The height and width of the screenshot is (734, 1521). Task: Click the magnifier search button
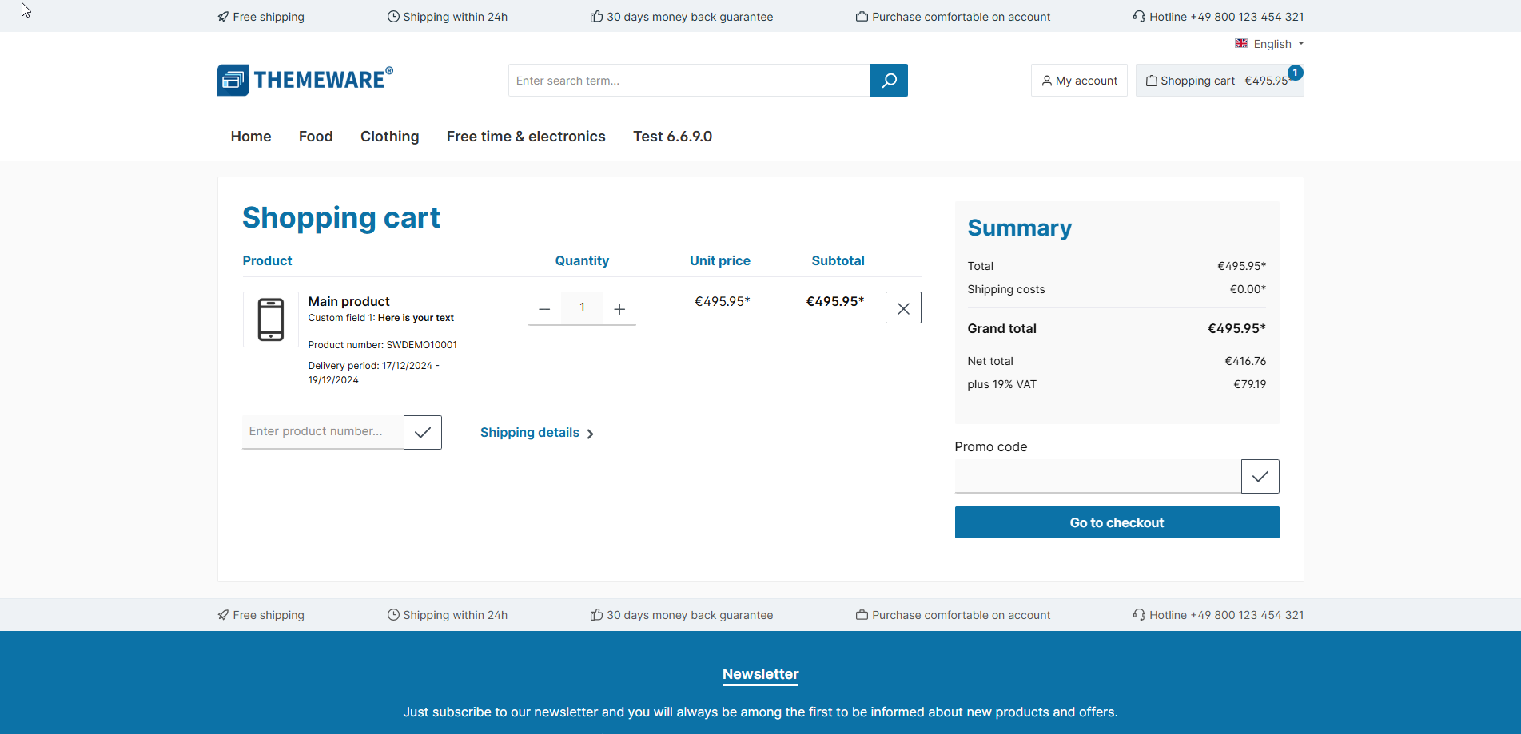[888, 81]
